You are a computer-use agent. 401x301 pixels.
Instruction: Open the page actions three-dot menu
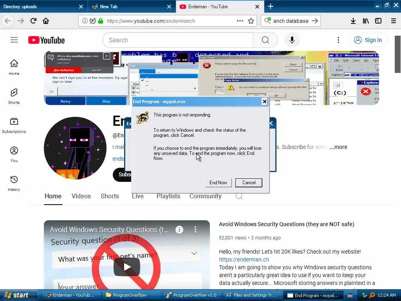(x=240, y=21)
